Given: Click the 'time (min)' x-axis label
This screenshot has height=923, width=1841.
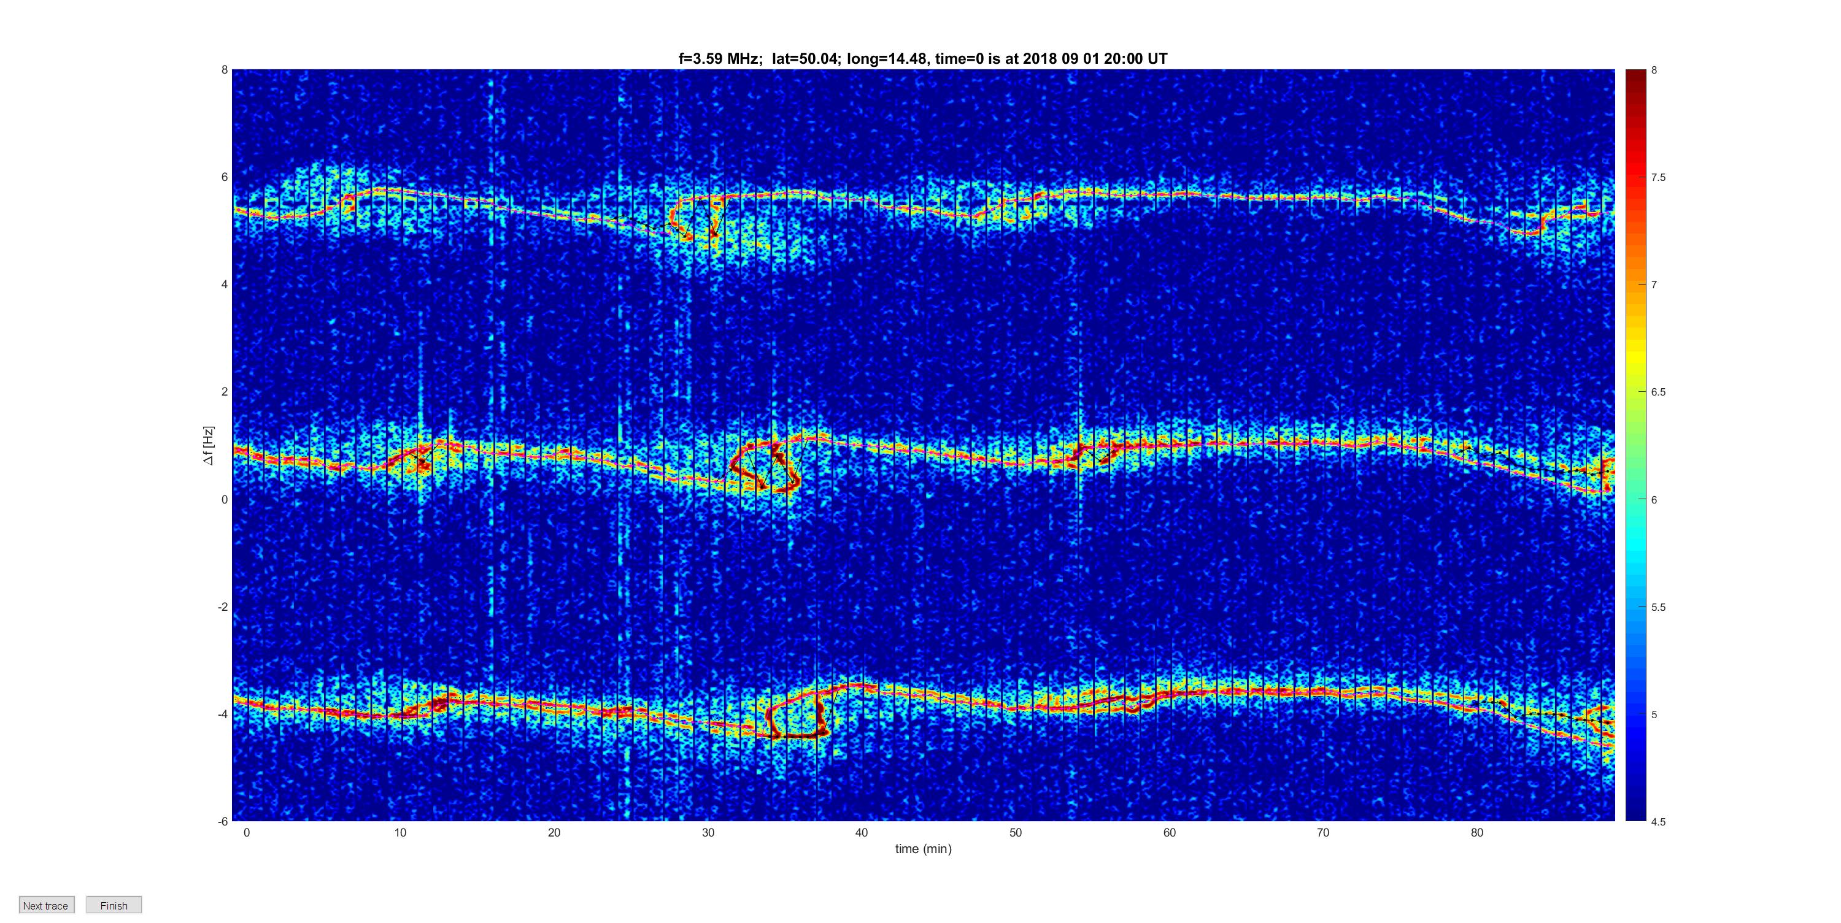Looking at the screenshot, I should 924,849.
